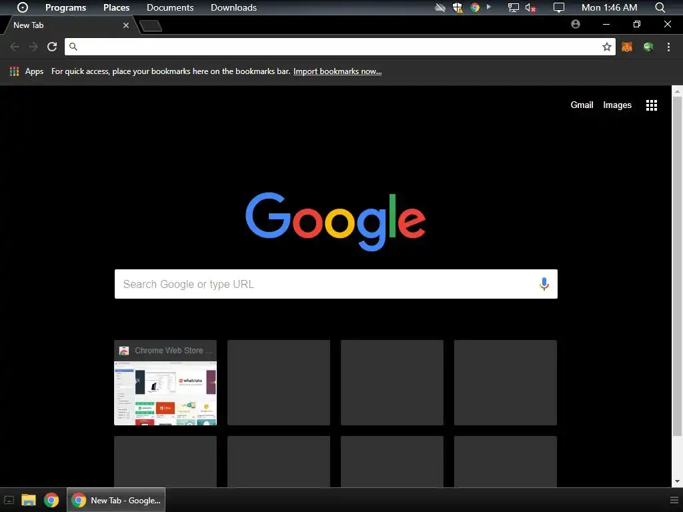The image size is (683, 512).
Task: Click the Google logo
Action: click(x=335, y=221)
